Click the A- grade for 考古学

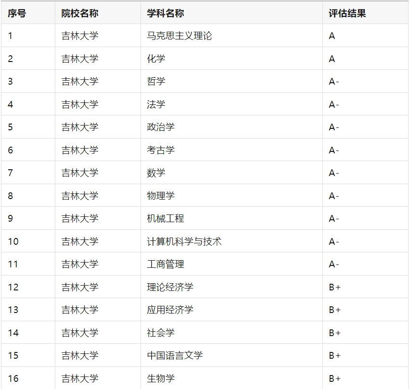click(334, 150)
